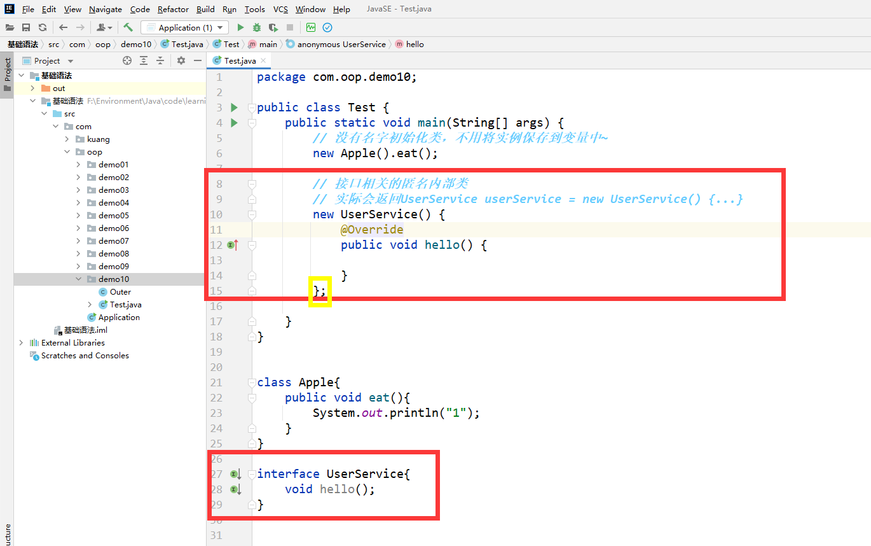The width and height of the screenshot is (871, 546).
Task: Open Project panel gear settings
Action: point(181,60)
